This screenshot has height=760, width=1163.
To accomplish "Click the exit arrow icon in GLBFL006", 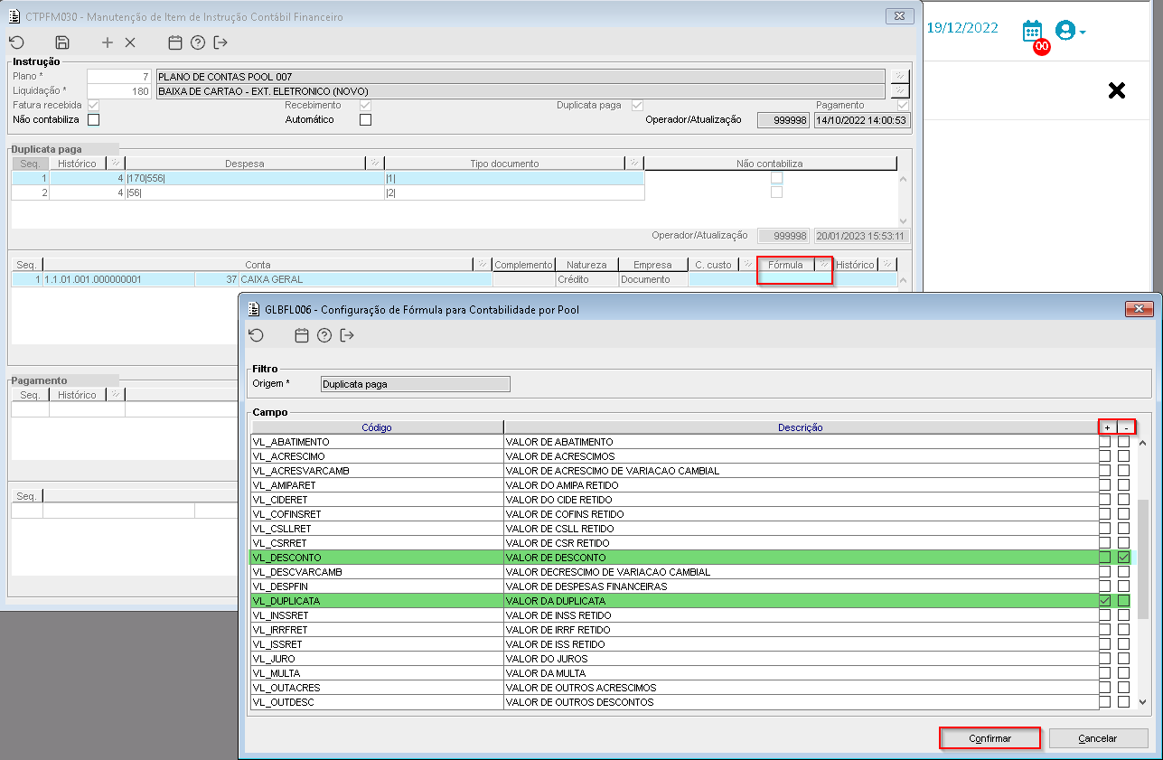I will [347, 335].
